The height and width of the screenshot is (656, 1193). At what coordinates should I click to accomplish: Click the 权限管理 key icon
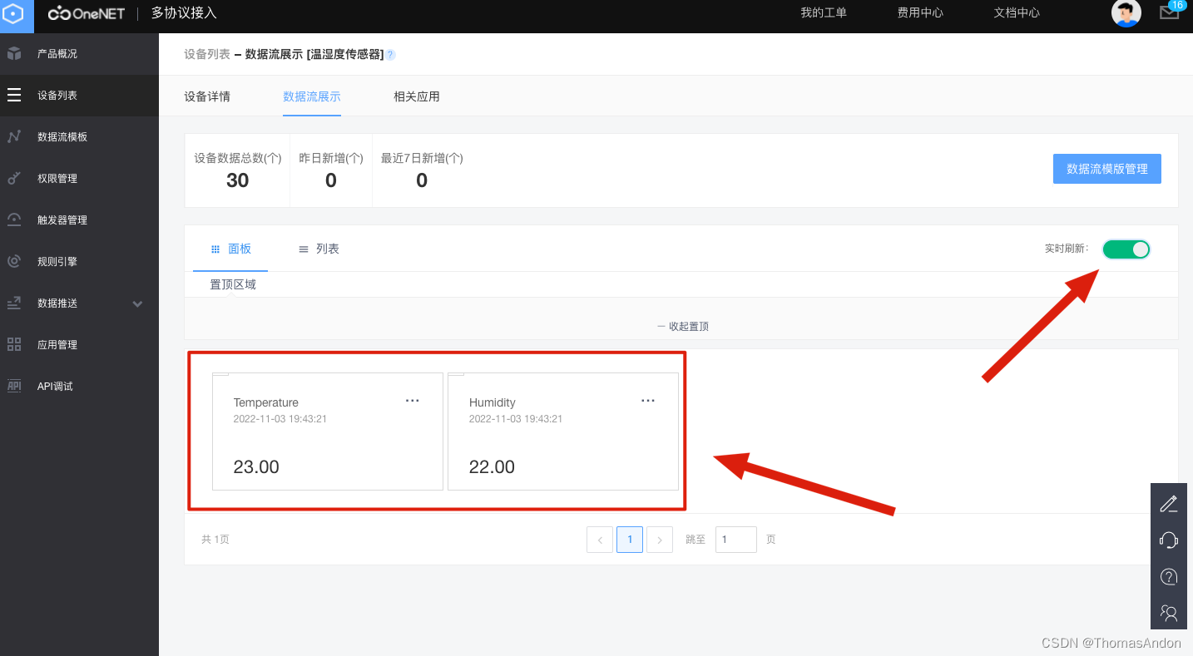tap(14, 178)
